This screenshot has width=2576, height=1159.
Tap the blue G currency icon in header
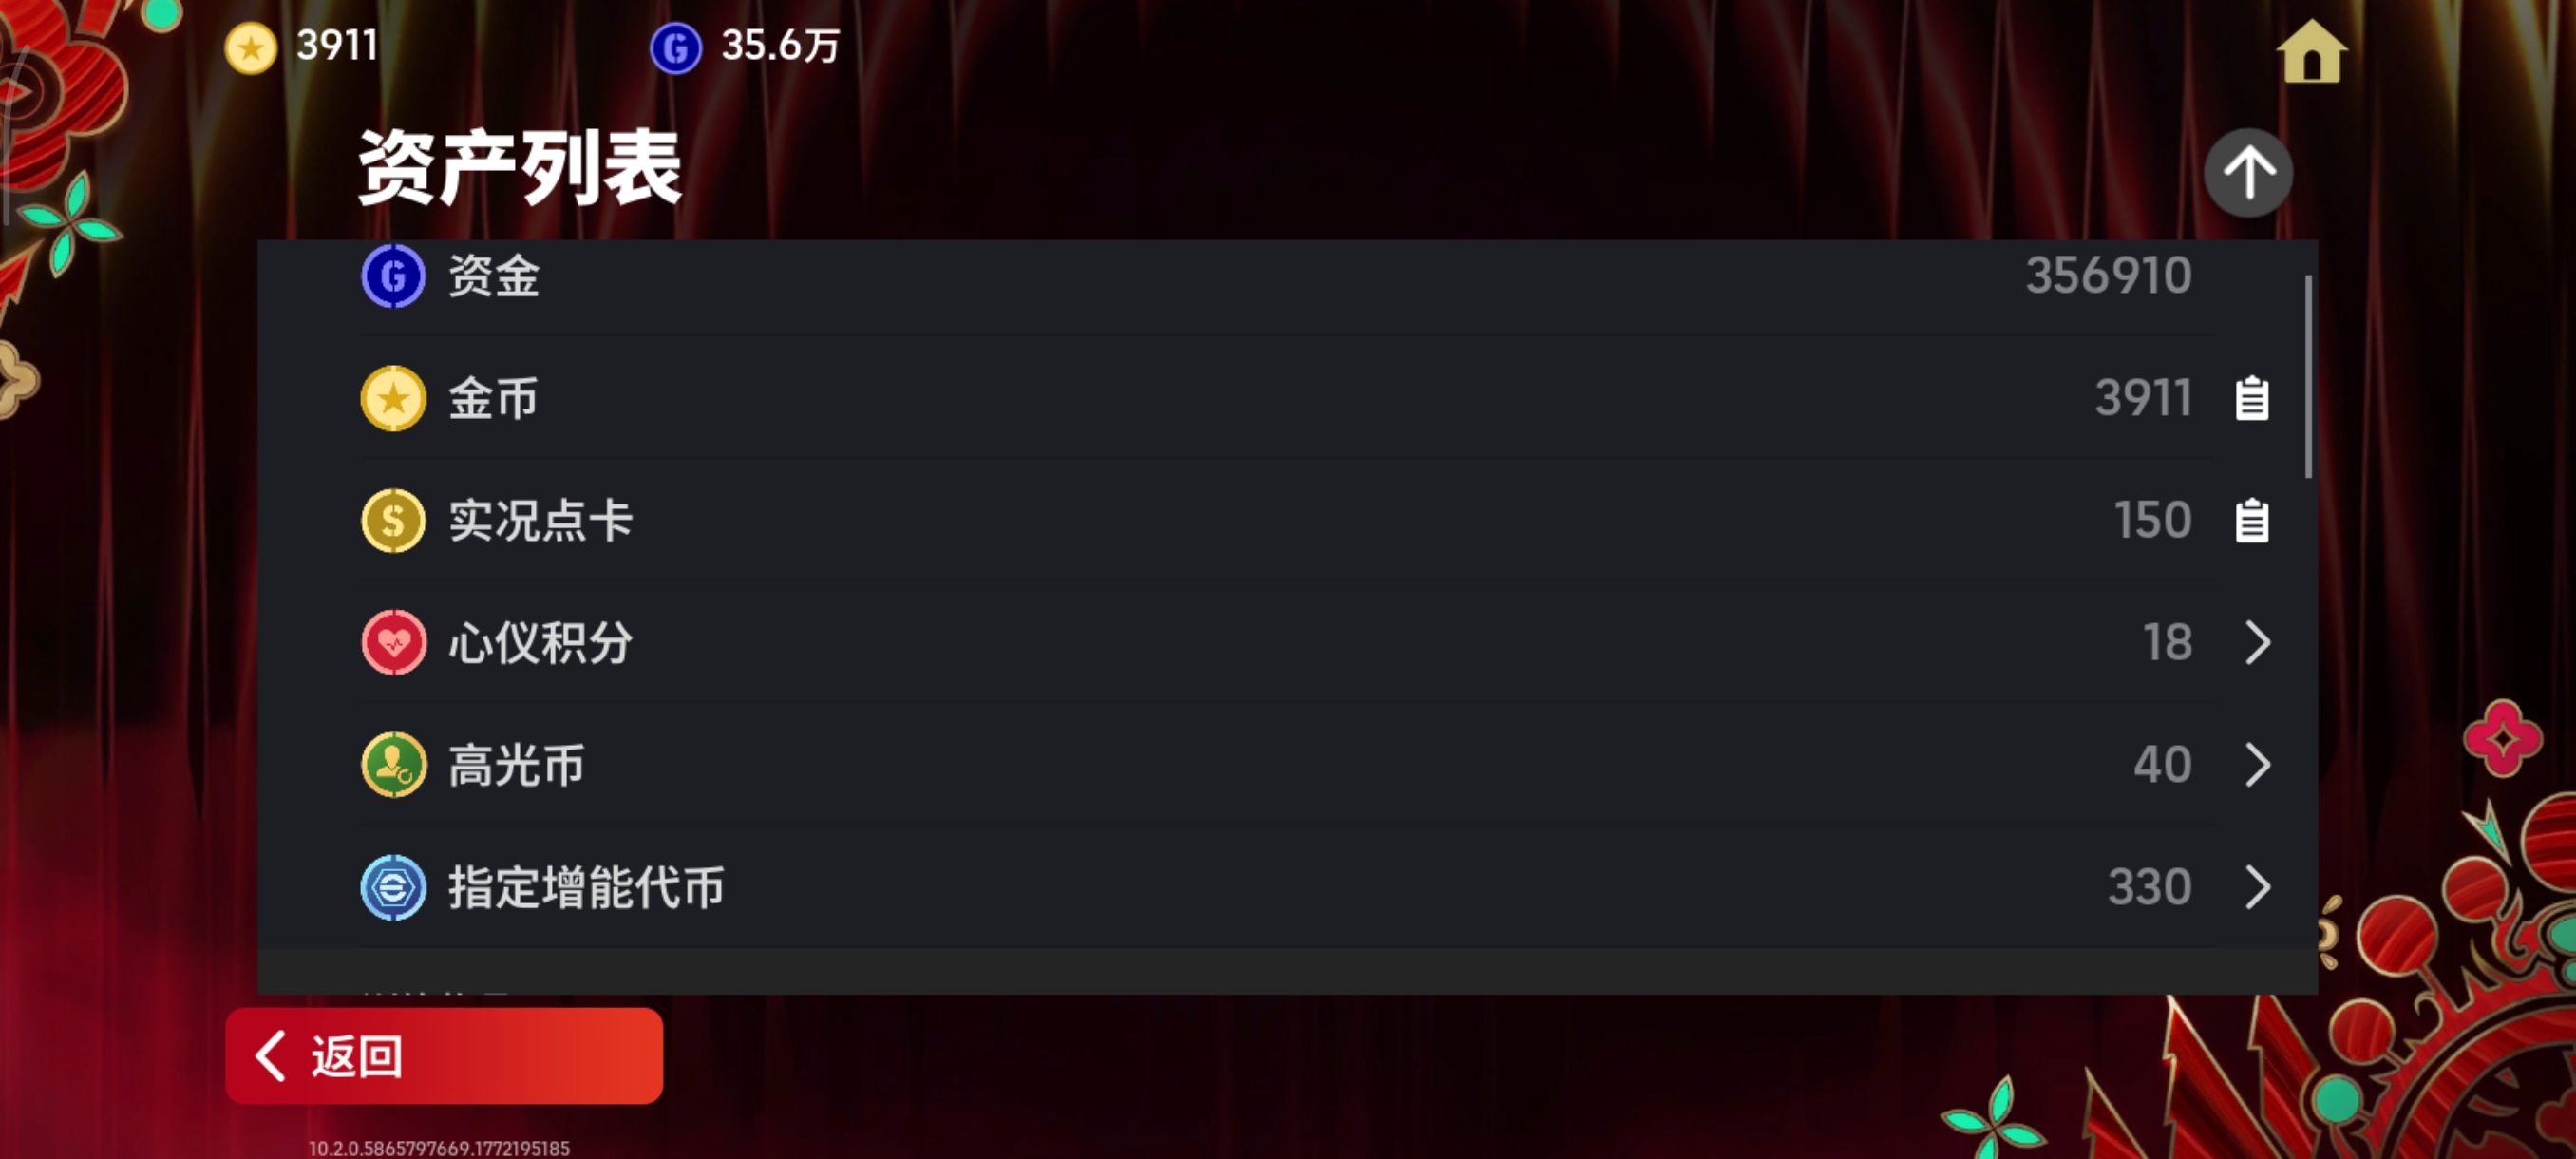coord(676,47)
